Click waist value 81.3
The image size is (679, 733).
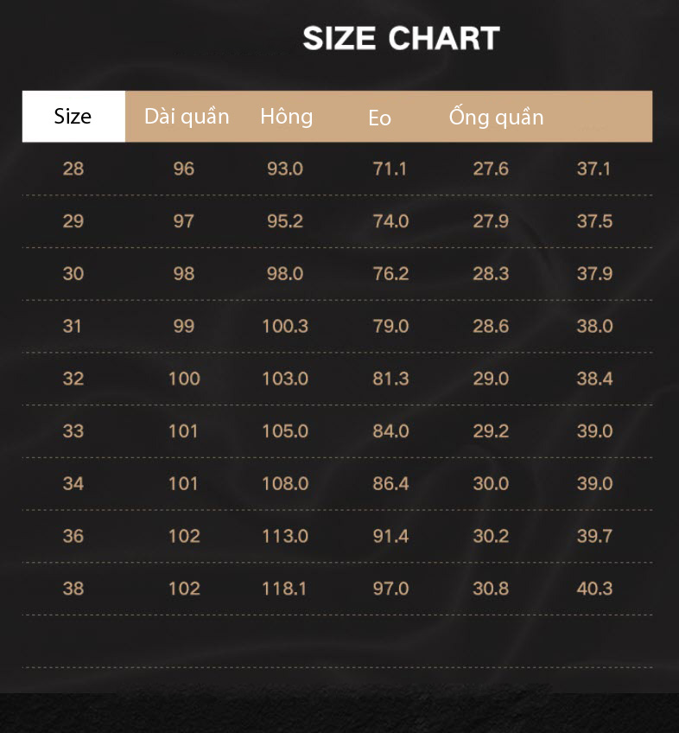coord(390,379)
